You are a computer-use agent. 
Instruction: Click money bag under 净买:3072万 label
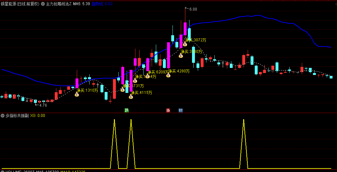(x=185, y=44)
